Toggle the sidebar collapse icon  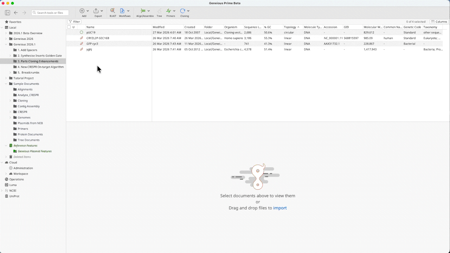(x=7, y=13)
